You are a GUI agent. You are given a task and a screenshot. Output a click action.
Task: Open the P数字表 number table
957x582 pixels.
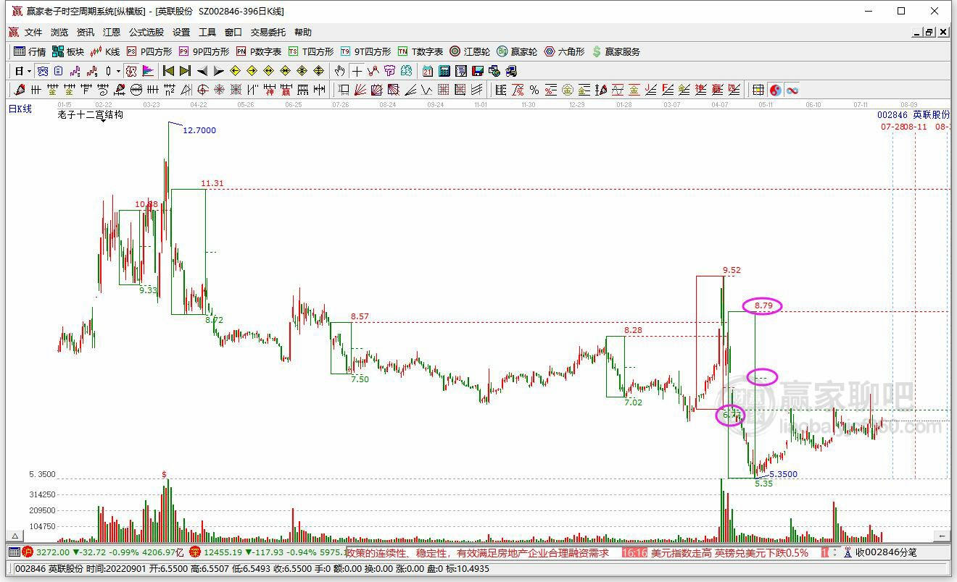[x=259, y=51]
